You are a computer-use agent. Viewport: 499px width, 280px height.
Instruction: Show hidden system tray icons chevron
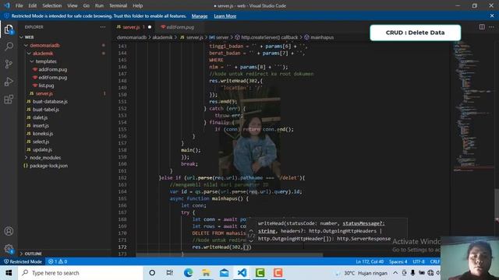click(395, 273)
